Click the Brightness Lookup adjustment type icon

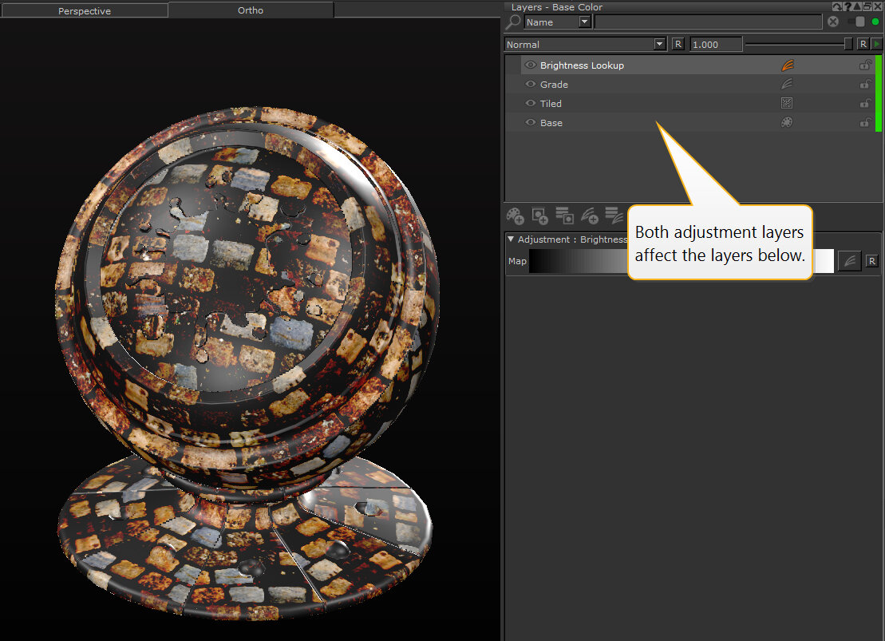[x=787, y=65]
